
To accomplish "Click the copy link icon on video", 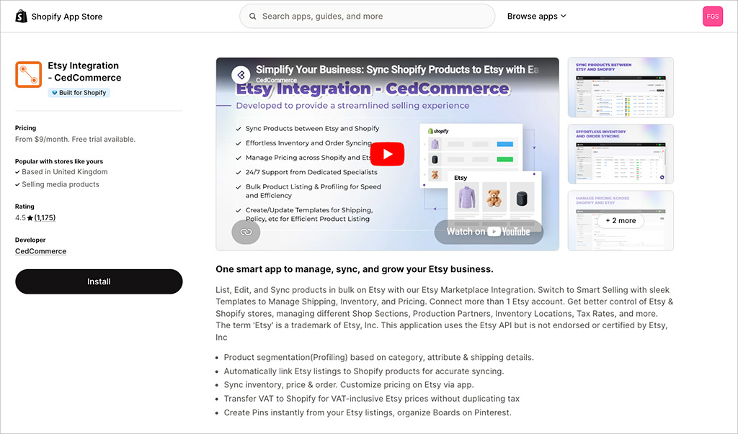I will [246, 232].
